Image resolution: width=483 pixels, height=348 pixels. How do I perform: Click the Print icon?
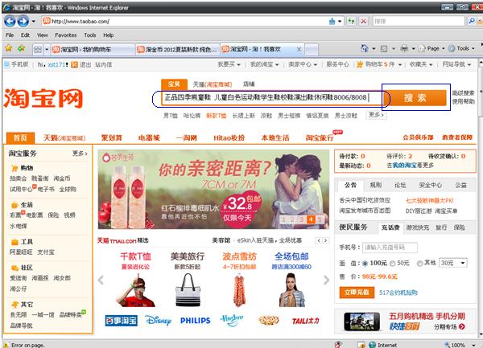pyautogui.click(x=404, y=48)
